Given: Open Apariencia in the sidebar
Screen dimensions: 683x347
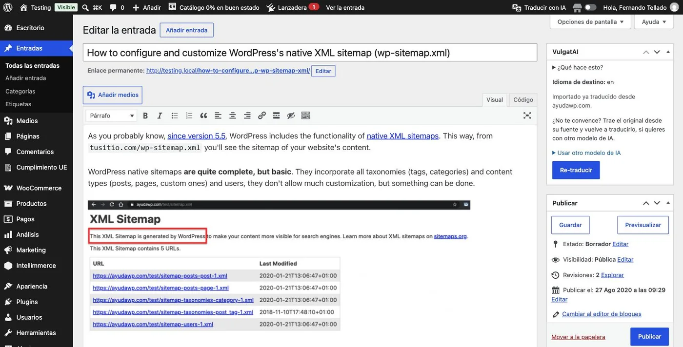Looking at the screenshot, I should 37,286.
